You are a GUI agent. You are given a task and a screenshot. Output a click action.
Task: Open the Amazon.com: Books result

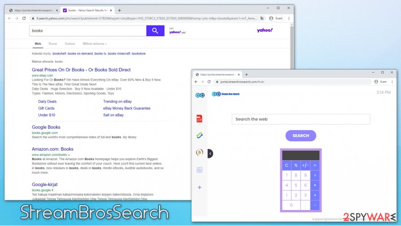[x=52, y=149]
